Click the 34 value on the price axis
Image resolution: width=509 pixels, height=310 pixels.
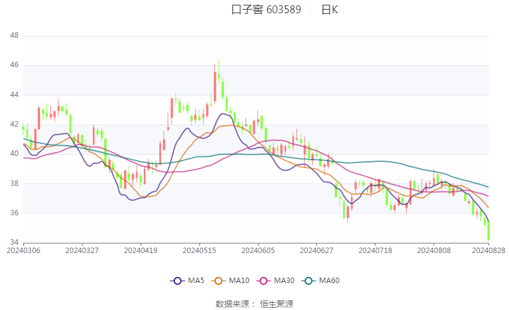click(x=15, y=243)
